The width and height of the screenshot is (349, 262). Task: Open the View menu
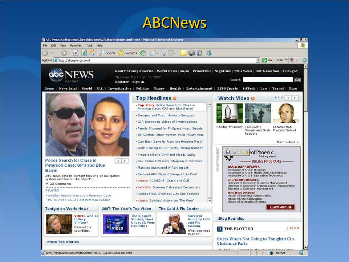[63, 46]
